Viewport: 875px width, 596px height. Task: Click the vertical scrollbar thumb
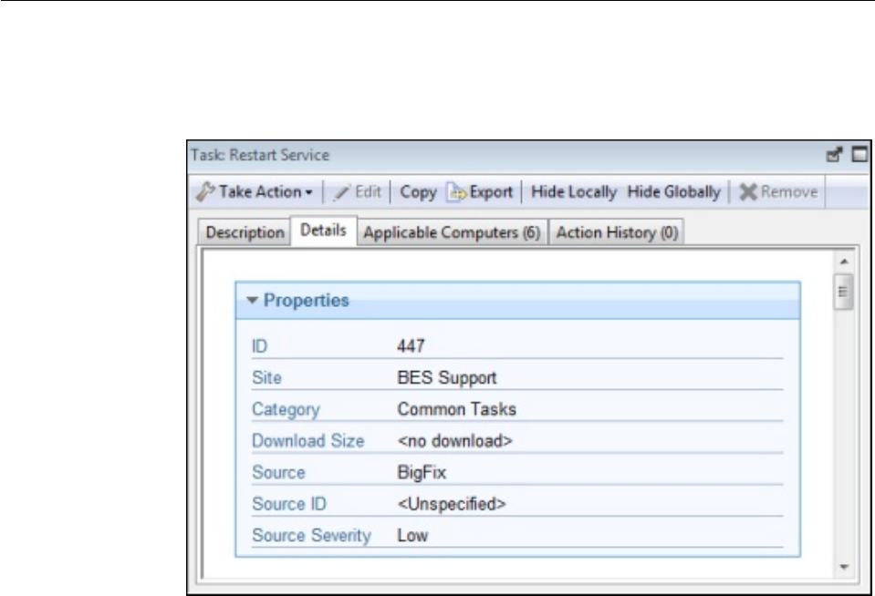pos(844,294)
